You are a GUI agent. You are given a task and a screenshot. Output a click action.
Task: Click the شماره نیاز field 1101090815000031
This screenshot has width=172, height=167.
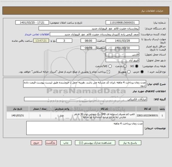(122, 22)
